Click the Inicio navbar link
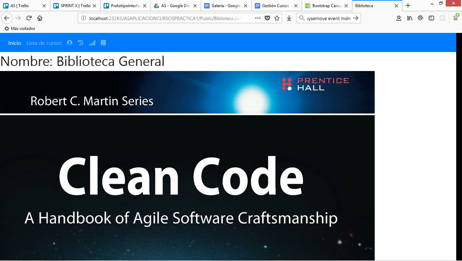The height and width of the screenshot is (261, 462). (x=15, y=43)
